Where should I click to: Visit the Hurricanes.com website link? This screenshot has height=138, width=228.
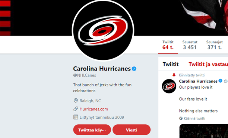(94, 109)
